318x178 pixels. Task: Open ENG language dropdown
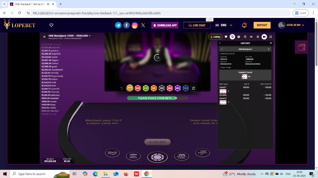pyautogui.click(x=224, y=25)
